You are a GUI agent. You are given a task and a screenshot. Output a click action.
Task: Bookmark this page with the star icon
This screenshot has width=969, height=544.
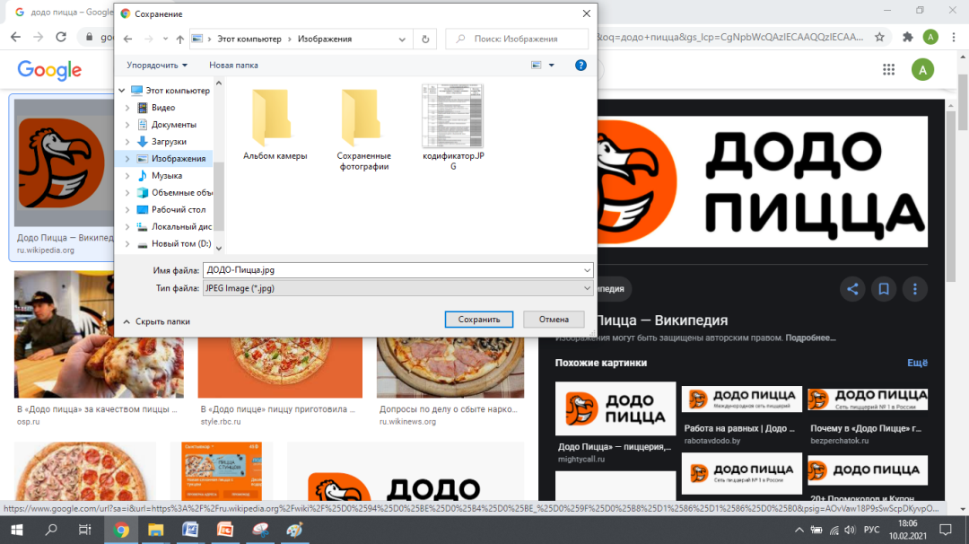[x=879, y=37]
